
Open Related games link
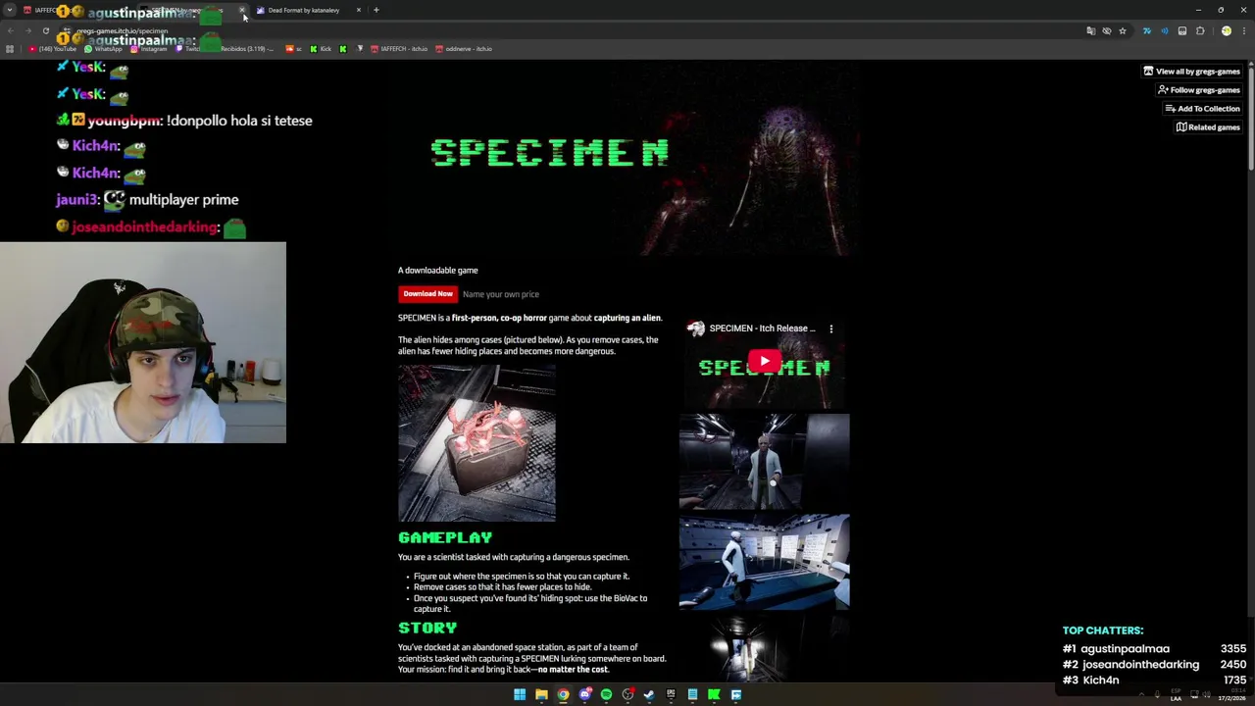click(x=1208, y=127)
